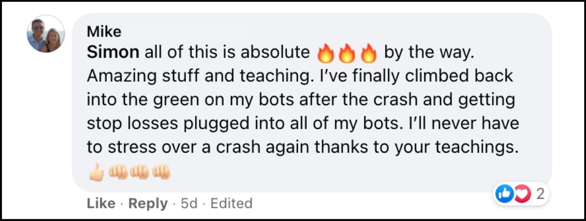The image size is (586, 221).
Task: Click the tagged name Simon
Action: [113, 53]
